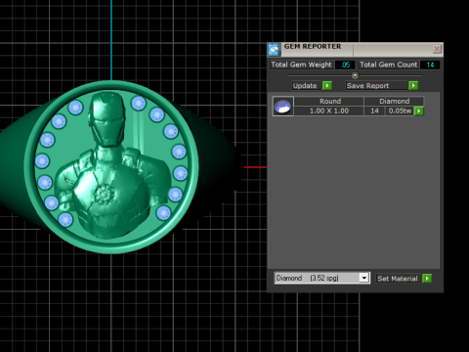Select the 'Diamond' cell in gem table
The image size is (469, 352).
tap(394, 101)
